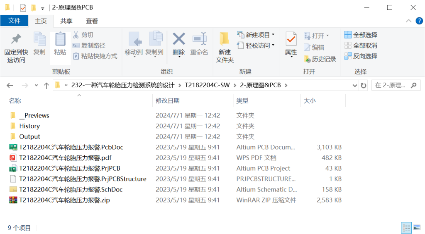Click the WinRAR ZIP 压缩文件 type cell

coord(266,200)
